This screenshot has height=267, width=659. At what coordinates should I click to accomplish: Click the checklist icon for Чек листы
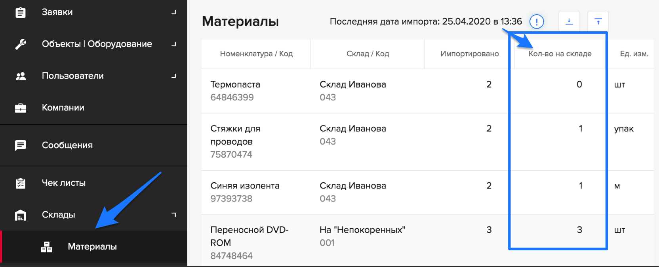(x=21, y=183)
